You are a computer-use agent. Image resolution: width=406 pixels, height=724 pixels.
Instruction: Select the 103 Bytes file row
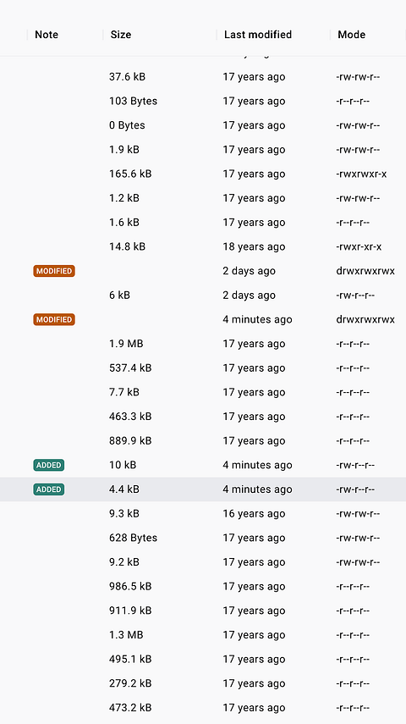[x=203, y=101]
